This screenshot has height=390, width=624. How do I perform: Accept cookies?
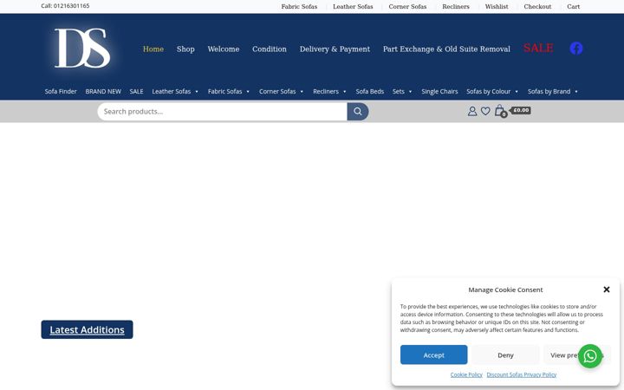pos(434,355)
